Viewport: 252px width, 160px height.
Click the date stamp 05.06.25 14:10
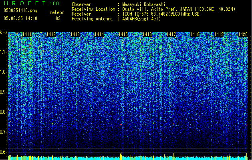click(x=20, y=18)
